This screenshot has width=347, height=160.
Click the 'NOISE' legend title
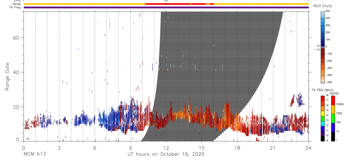pyautogui.click(x=334, y=93)
